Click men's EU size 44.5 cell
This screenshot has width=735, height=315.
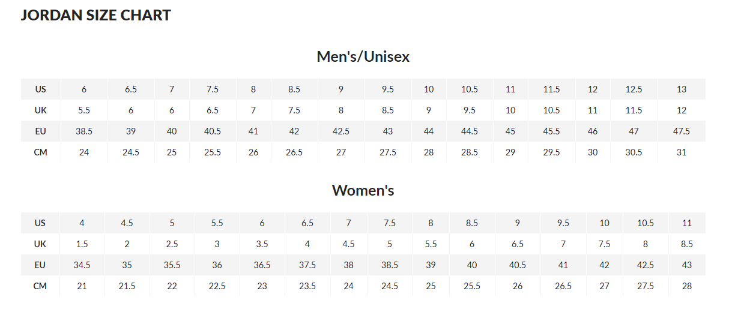tap(470, 131)
